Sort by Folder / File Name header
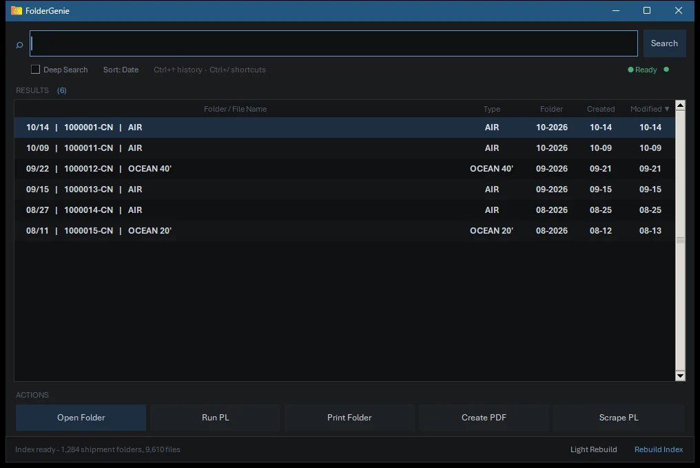The image size is (700, 468). coord(235,109)
